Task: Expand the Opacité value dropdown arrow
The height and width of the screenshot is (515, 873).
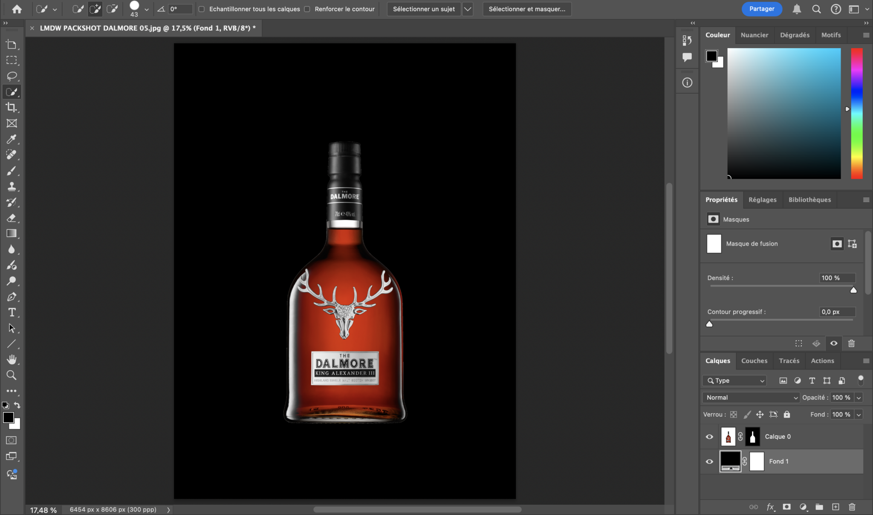Action: pos(859,398)
